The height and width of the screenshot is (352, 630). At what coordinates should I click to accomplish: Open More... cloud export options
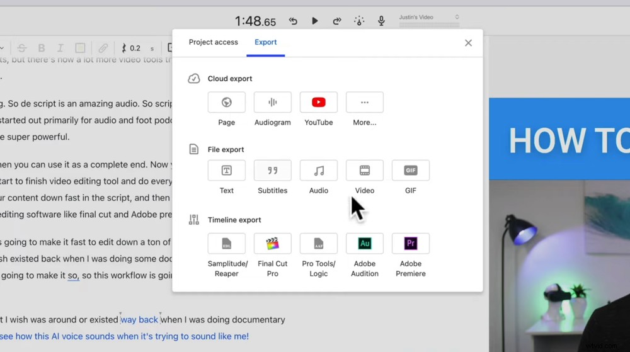pyautogui.click(x=364, y=103)
